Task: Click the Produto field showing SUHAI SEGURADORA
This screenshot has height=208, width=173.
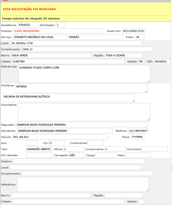Action: 59,31
